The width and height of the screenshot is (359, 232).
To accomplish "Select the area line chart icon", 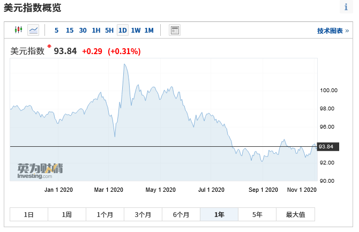I will pyautogui.click(x=33, y=30).
